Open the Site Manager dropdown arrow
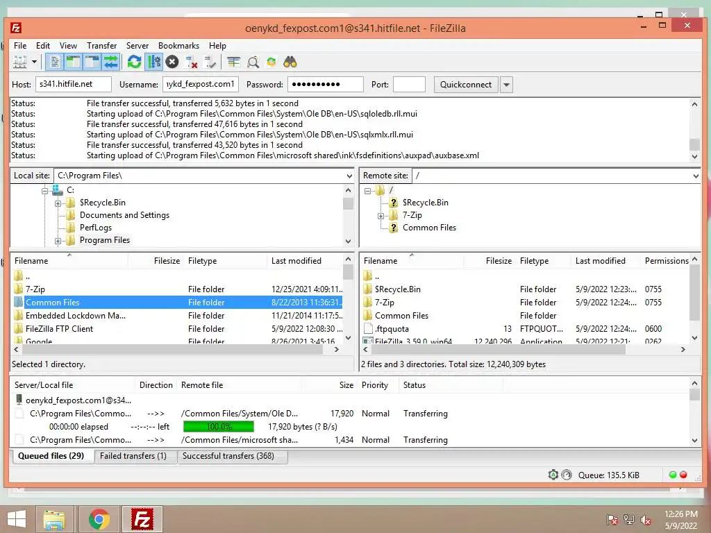The width and height of the screenshot is (711, 533). pyautogui.click(x=34, y=62)
